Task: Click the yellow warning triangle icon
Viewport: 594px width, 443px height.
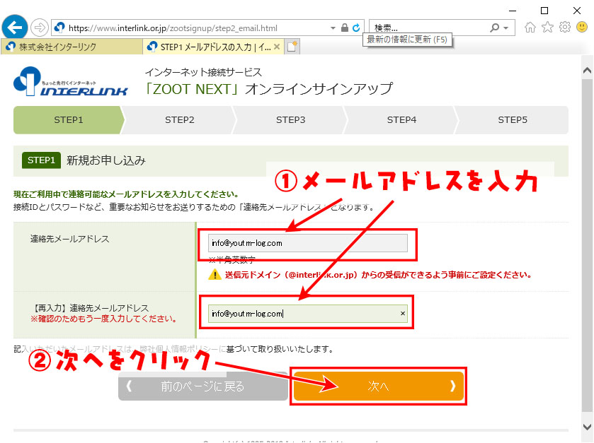Action: click(215, 274)
